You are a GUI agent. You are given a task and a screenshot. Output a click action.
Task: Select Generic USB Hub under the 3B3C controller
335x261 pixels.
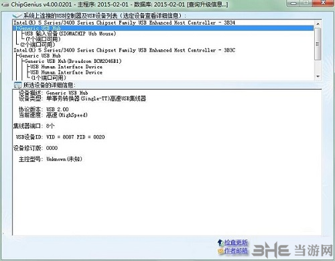[40, 56]
